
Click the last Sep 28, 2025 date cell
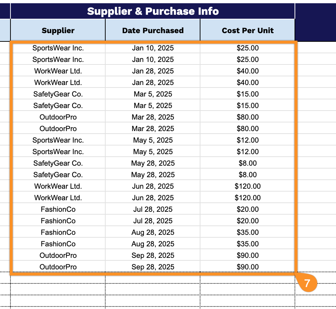pos(153,267)
